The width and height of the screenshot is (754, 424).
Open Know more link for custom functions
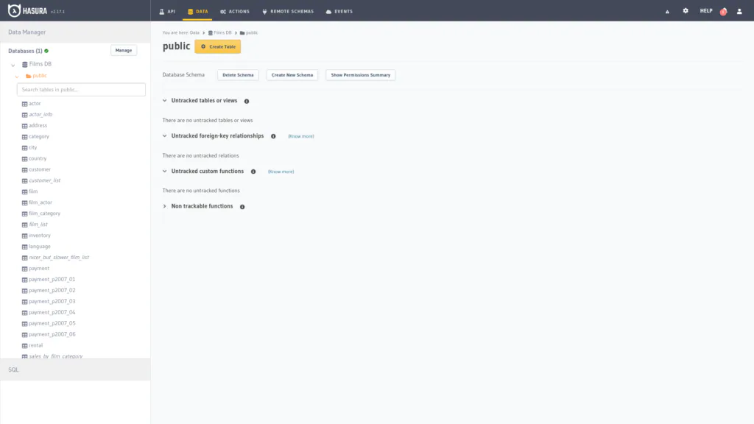281,172
